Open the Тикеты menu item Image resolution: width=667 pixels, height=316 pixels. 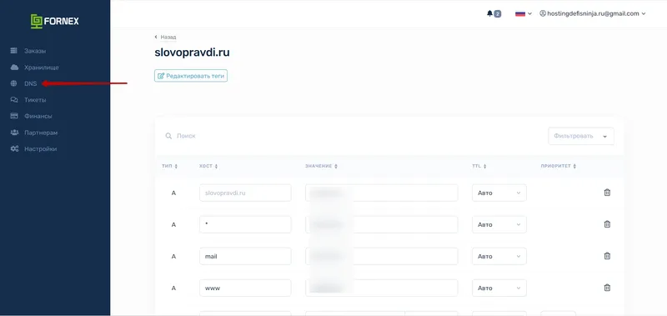coord(35,100)
